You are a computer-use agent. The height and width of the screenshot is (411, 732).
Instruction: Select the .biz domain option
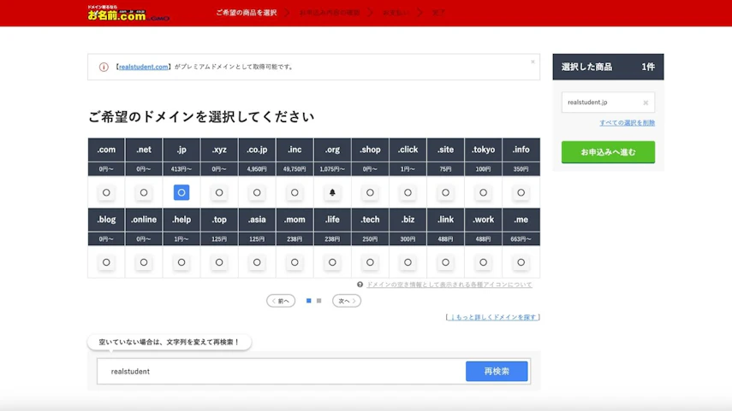(x=408, y=262)
